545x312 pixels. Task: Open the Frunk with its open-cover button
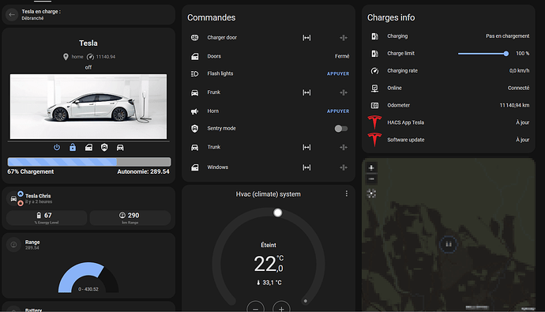point(306,92)
